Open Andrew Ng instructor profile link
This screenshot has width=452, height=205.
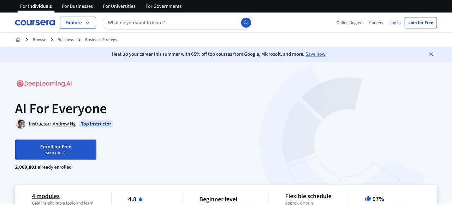(x=64, y=124)
